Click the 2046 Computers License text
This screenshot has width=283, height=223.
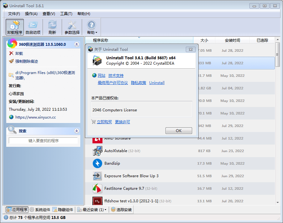[115, 110]
